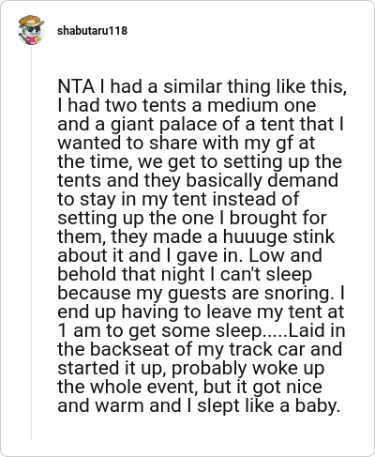Open shabutaru118's avatar with the straw hat
Viewport: 375px width, 457px height.
[x=31, y=30]
